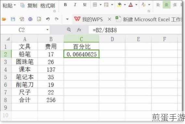The width and height of the screenshot is (185, 124).
Task: Toggle center alignment button
Action: tap(166, 5)
